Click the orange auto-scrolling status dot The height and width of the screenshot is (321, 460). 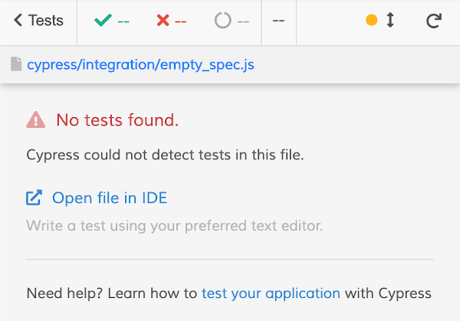pyautogui.click(x=372, y=21)
